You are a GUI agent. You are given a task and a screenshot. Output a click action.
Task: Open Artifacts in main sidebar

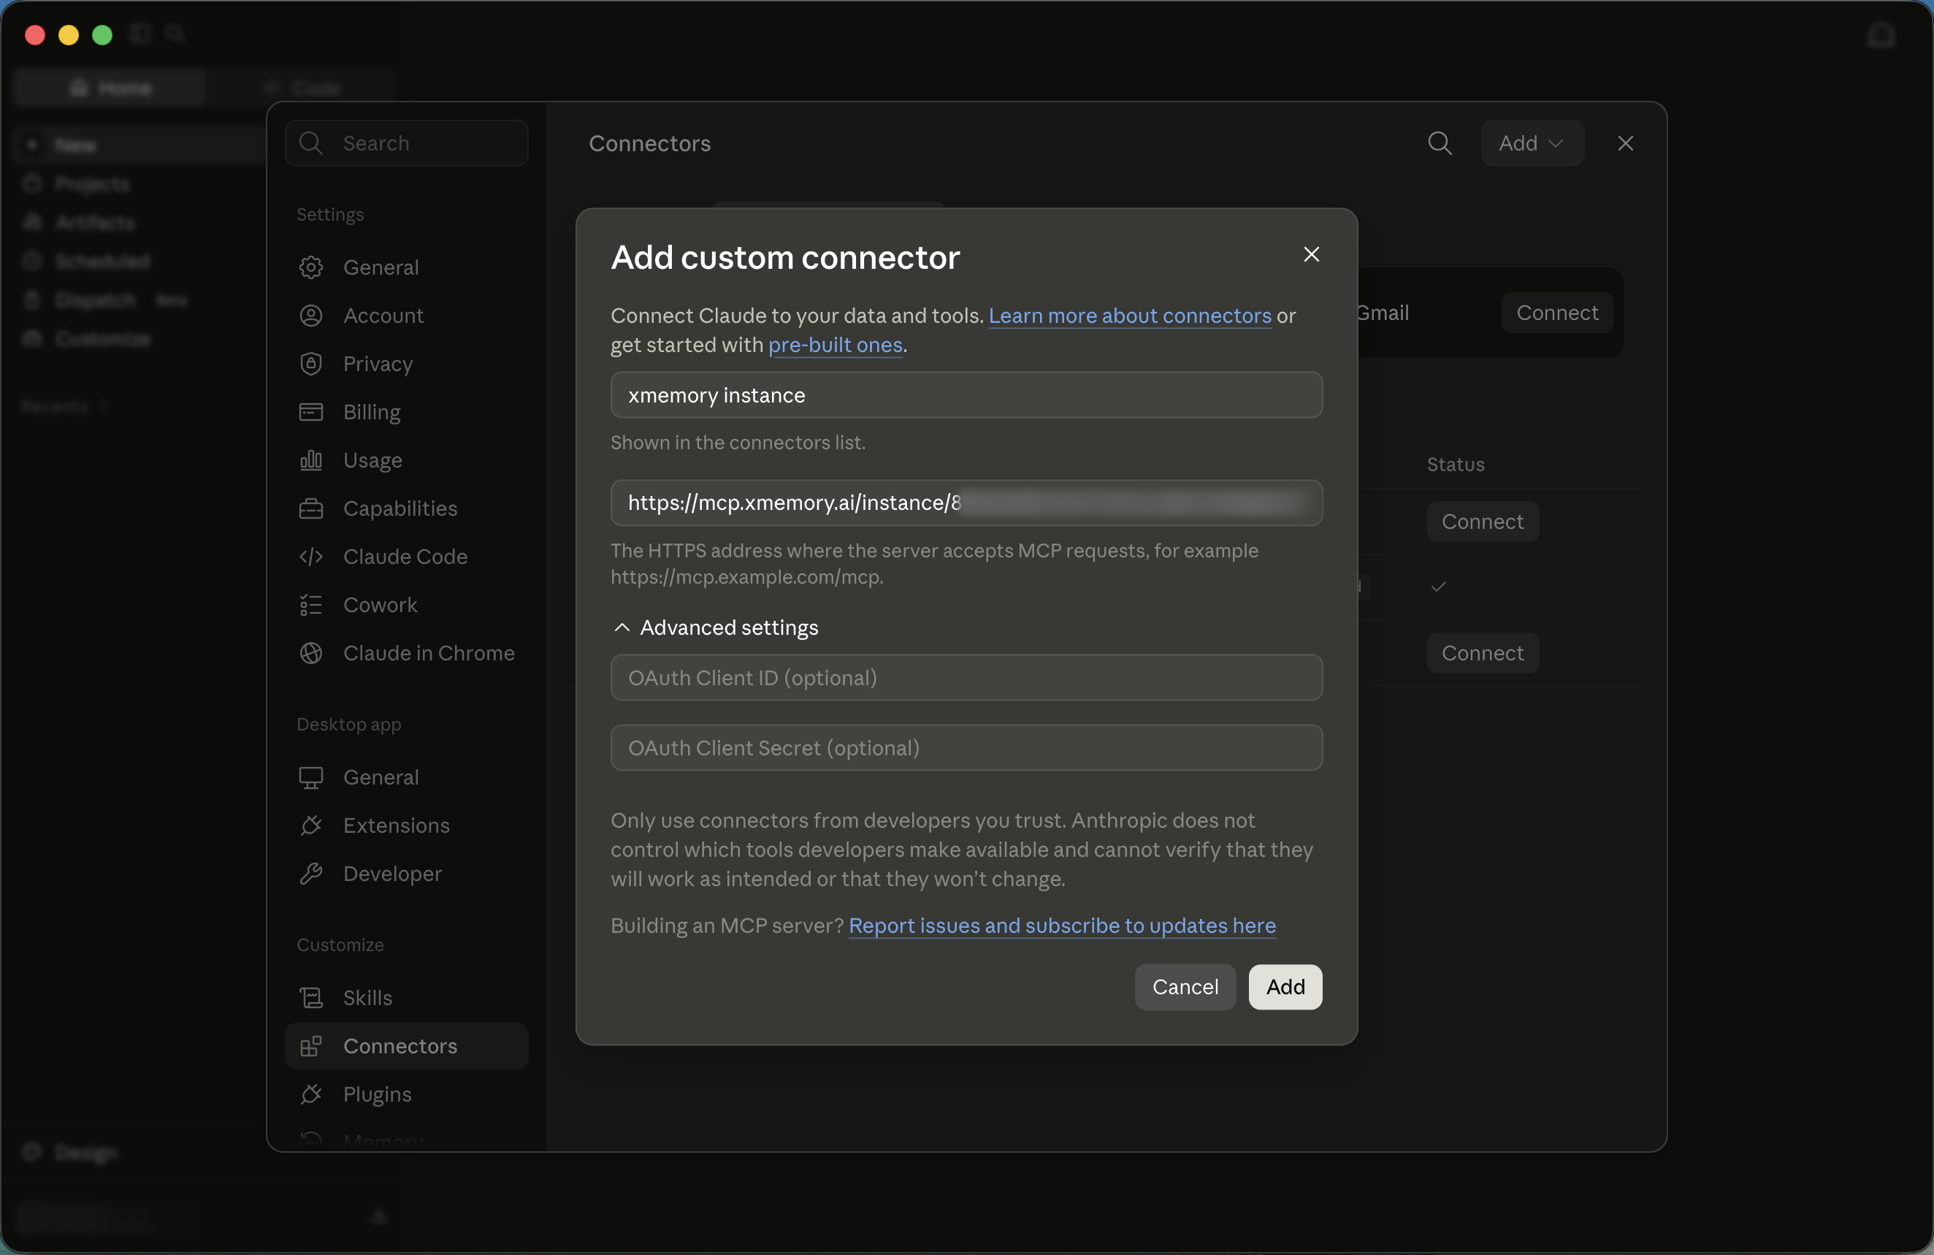[x=94, y=222]
